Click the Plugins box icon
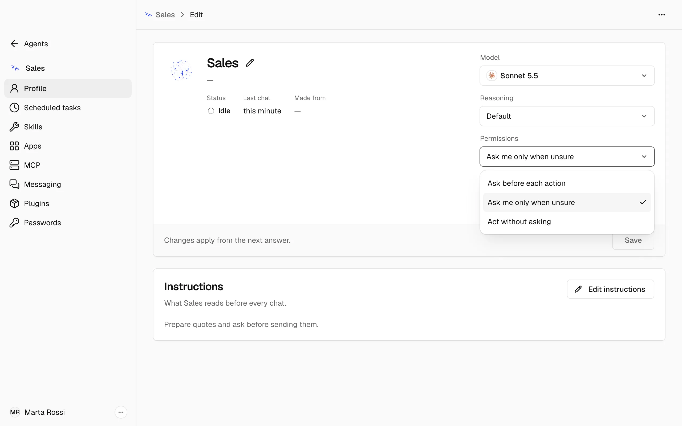Screen dimensions: 682x426 (14, 203)
